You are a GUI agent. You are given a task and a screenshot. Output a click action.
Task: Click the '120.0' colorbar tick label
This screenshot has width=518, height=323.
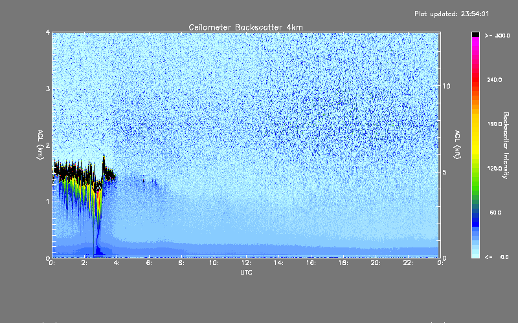click(495, 168)
